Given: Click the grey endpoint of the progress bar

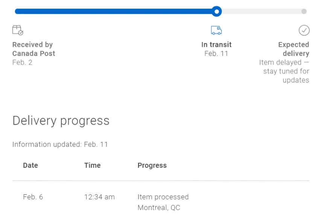Looking at the screenshot, I should [304, 11].
